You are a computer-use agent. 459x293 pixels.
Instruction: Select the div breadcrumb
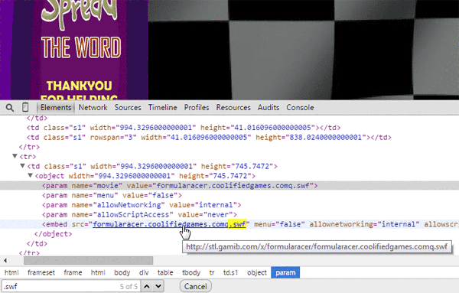click(x=144, y=272)
